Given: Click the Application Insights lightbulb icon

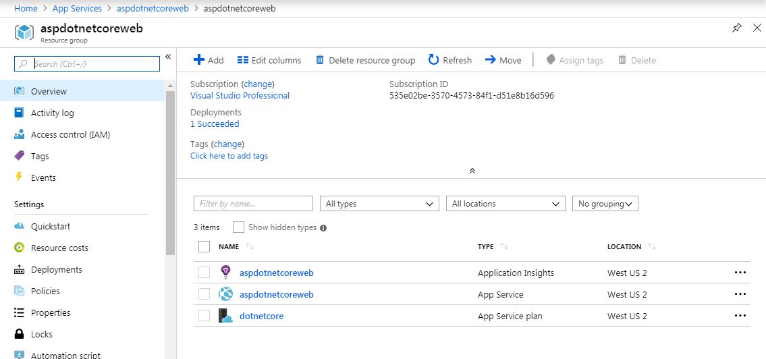Looking at the screenshot, I should (x=225, y=272).
